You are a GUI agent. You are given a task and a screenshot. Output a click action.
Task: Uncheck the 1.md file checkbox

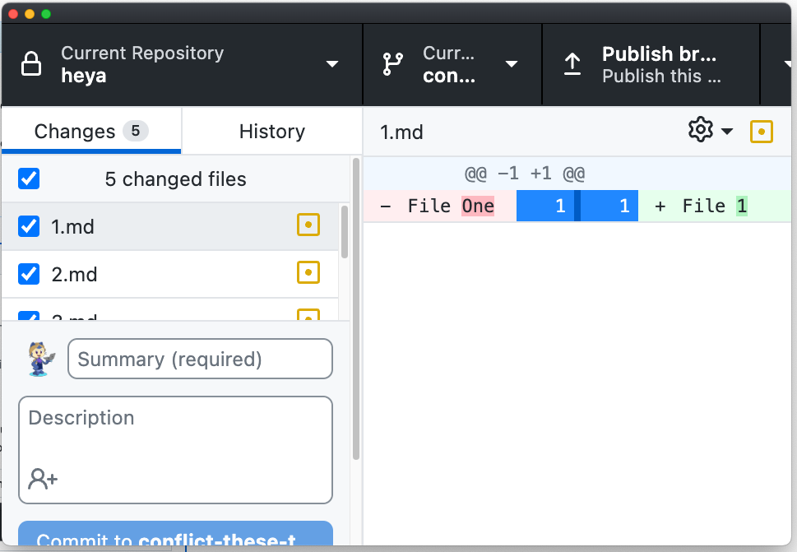coord(28,225)
